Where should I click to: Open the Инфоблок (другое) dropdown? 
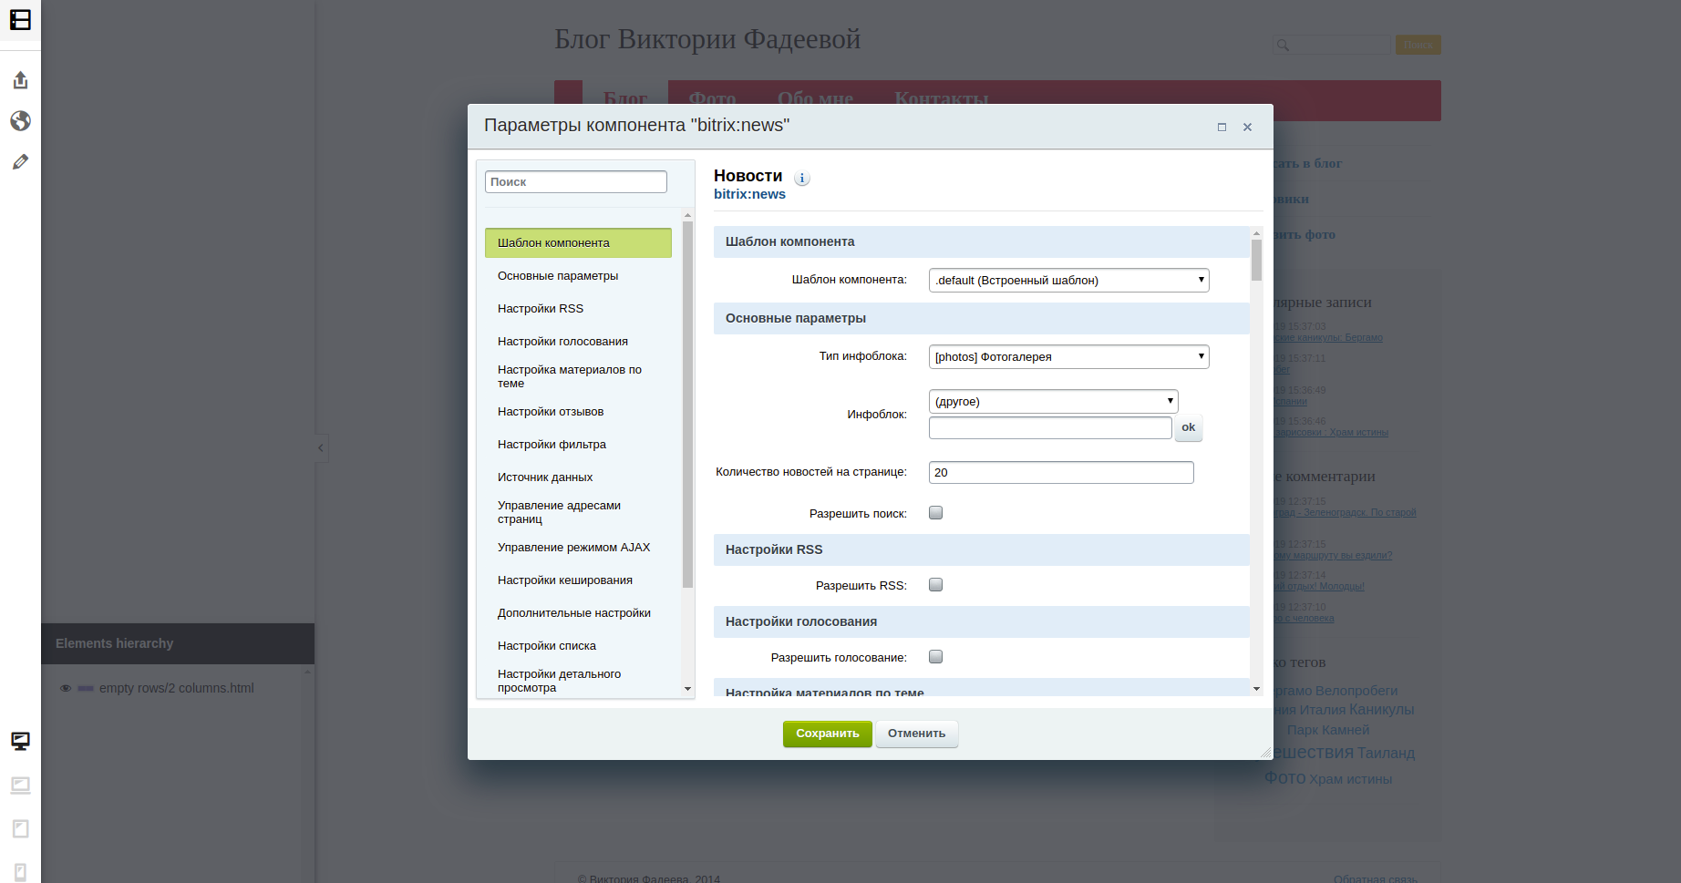click(x=1053, y=401)
